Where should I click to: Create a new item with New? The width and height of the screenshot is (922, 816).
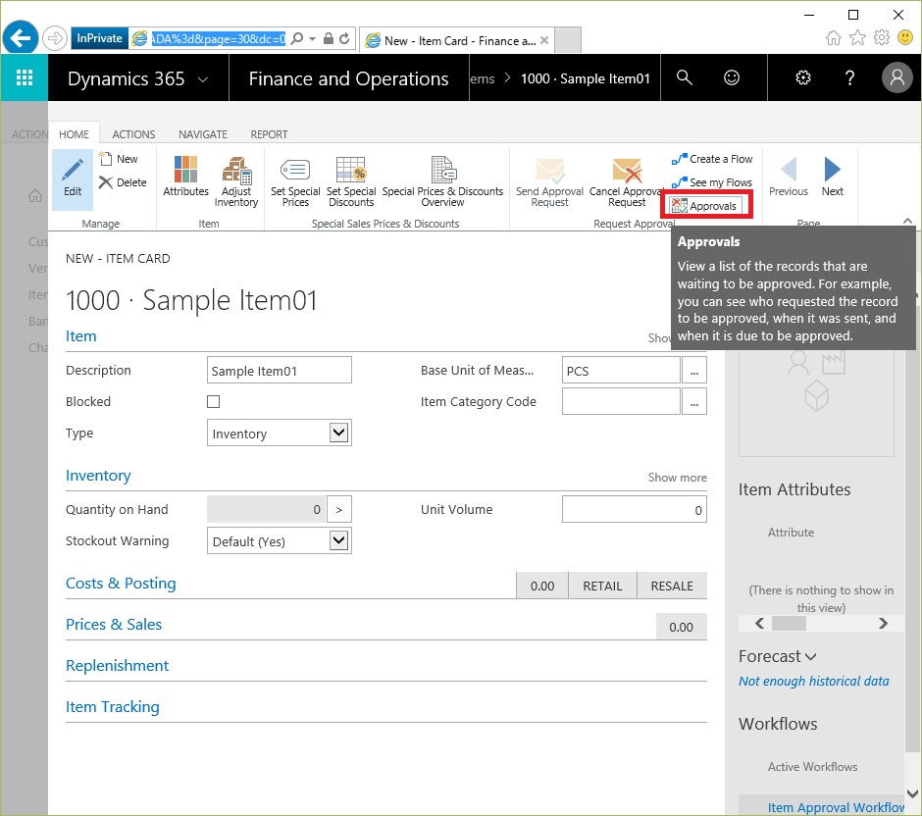119,159
